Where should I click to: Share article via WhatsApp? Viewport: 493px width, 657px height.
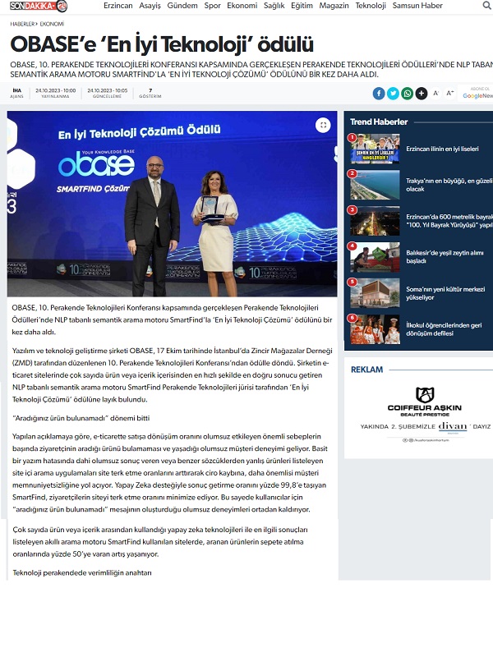[x=407, y=93]
